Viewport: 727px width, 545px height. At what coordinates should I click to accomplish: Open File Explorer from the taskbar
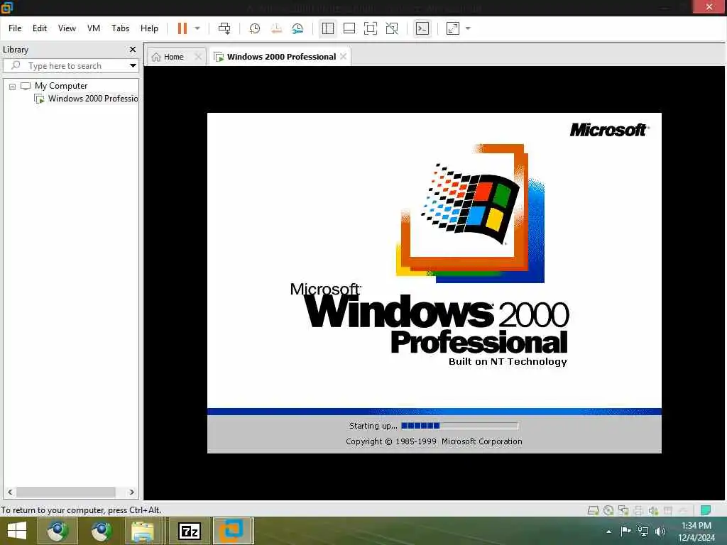(x=143, y=531)
